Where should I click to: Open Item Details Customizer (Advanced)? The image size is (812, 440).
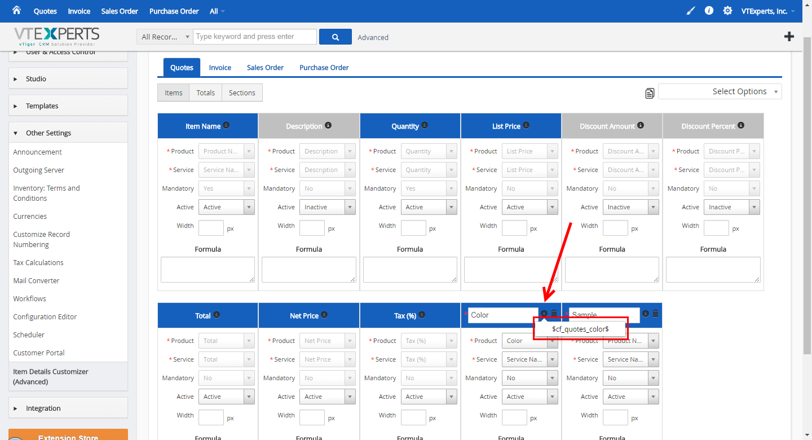click(68, 376)
